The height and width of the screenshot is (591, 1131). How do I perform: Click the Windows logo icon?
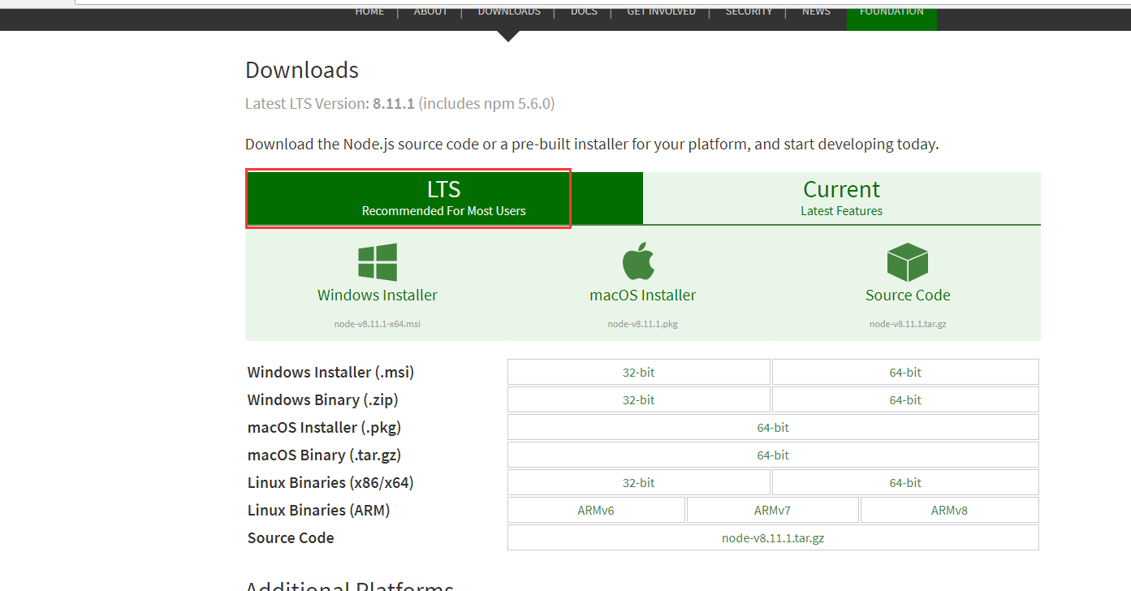click(378, 262)
